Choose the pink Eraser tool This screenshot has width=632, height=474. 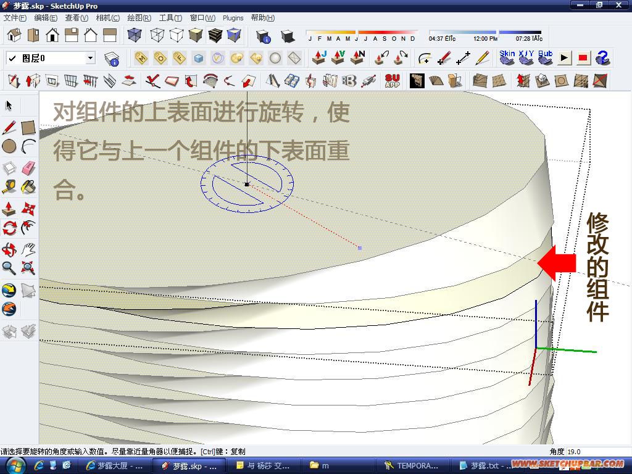point(28,168)
